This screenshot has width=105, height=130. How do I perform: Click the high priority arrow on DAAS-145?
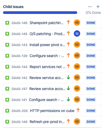pyautogui.click(x=68, y=33)
